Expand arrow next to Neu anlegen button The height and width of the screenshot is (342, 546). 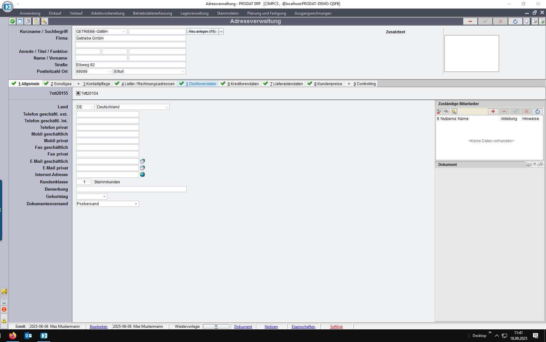pos(221,32)
